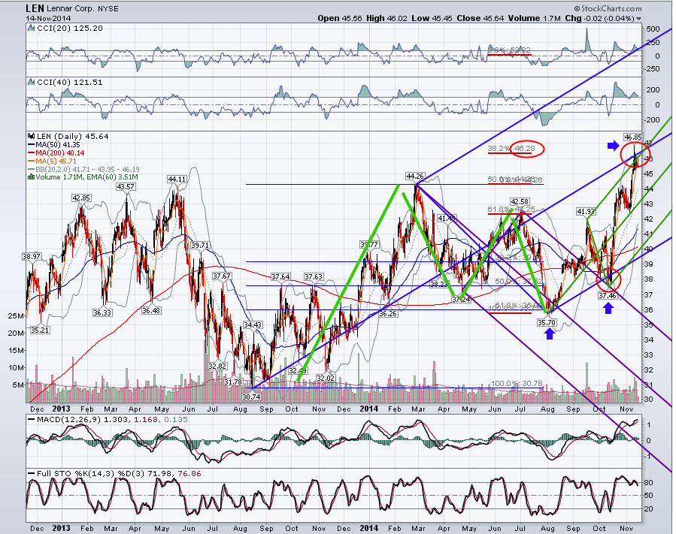The image size is (676, 534).
Task: Click the 25M volume axis label
Action: pyautogui.click(x=16, y=315)
